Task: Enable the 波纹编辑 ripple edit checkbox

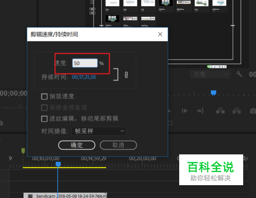Action: 44,118
